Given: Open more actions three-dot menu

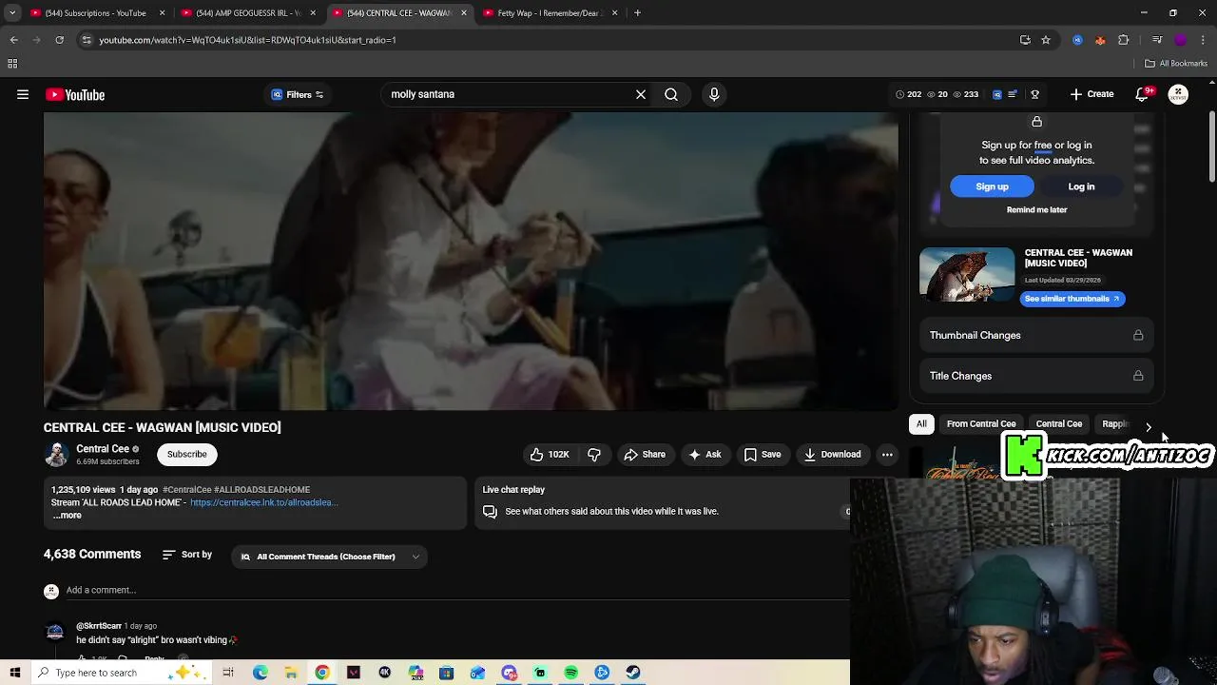Looking at the screenshot, I should pos(887,455).
